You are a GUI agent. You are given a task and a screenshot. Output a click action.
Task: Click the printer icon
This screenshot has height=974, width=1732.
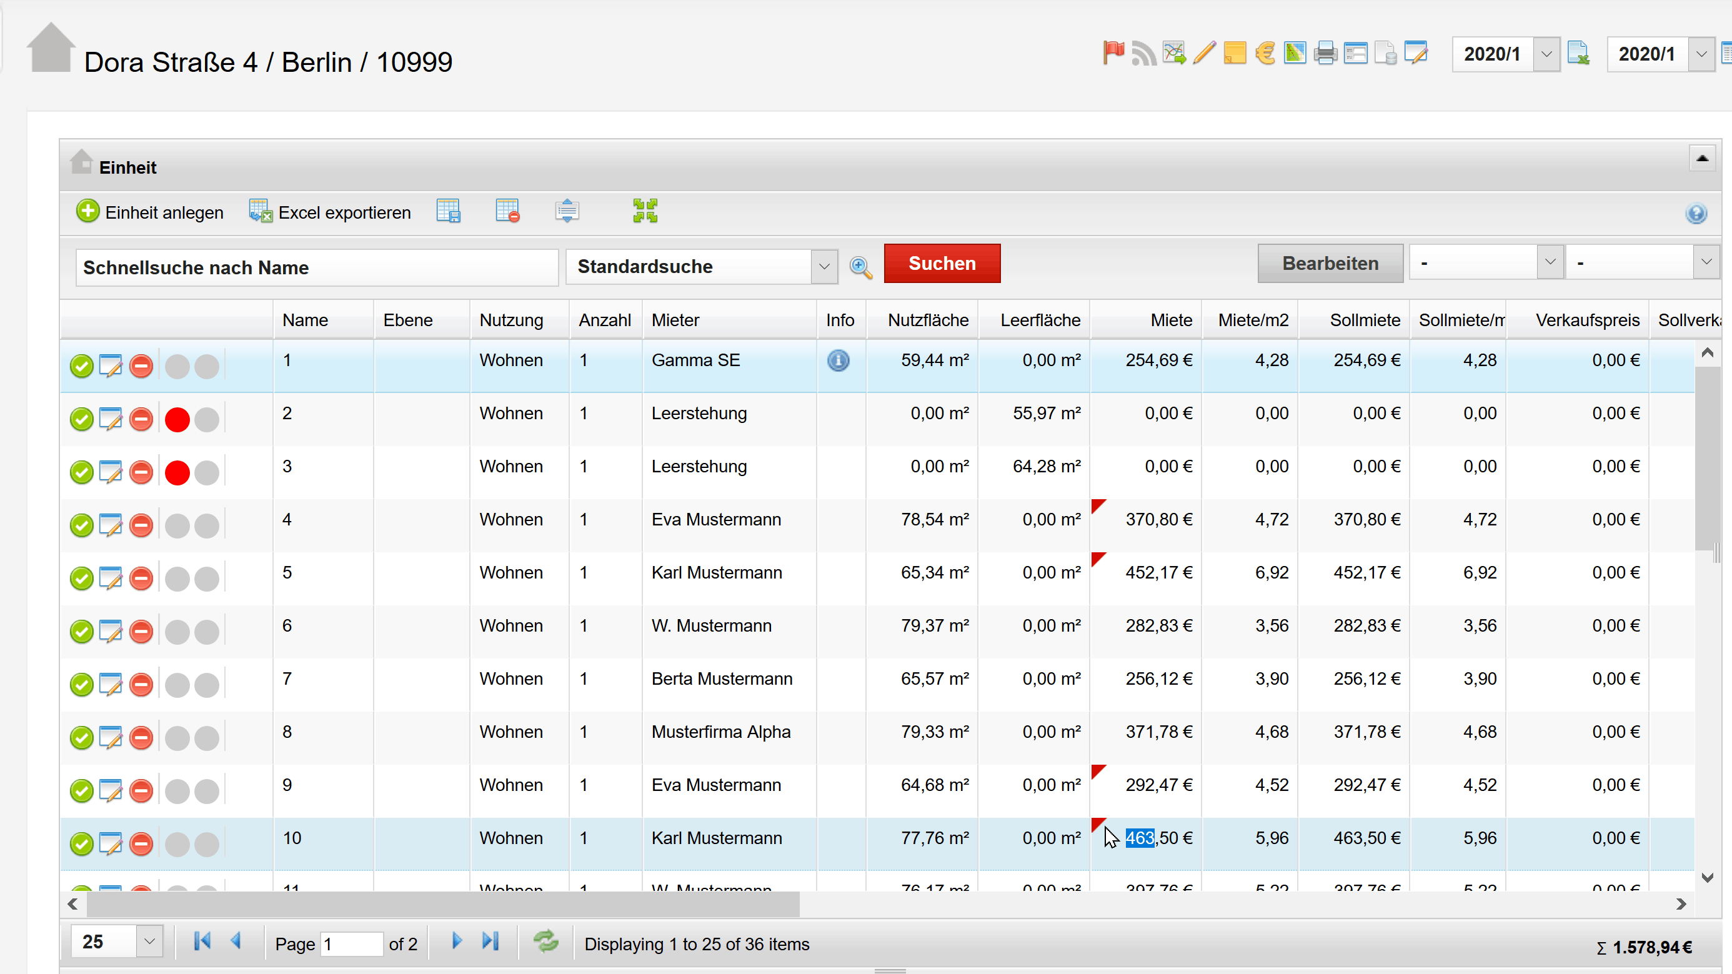pyautogui.click(x=1325, y=52)
